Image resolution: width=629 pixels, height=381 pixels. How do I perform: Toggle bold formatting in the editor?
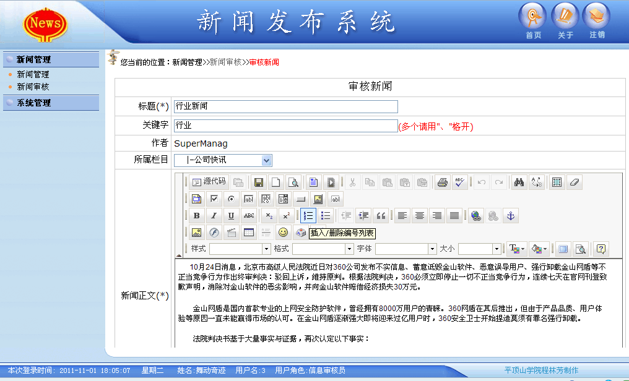(197, 215)
